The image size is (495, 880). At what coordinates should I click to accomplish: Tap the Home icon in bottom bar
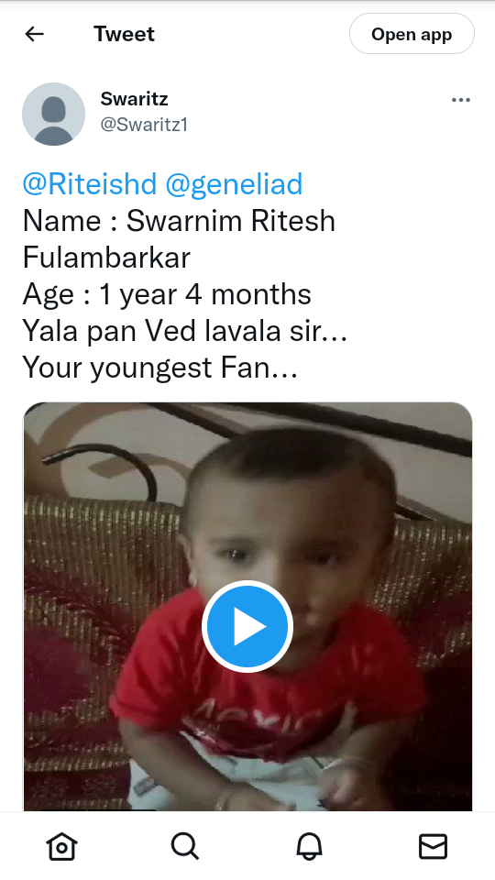click(61, 846)
